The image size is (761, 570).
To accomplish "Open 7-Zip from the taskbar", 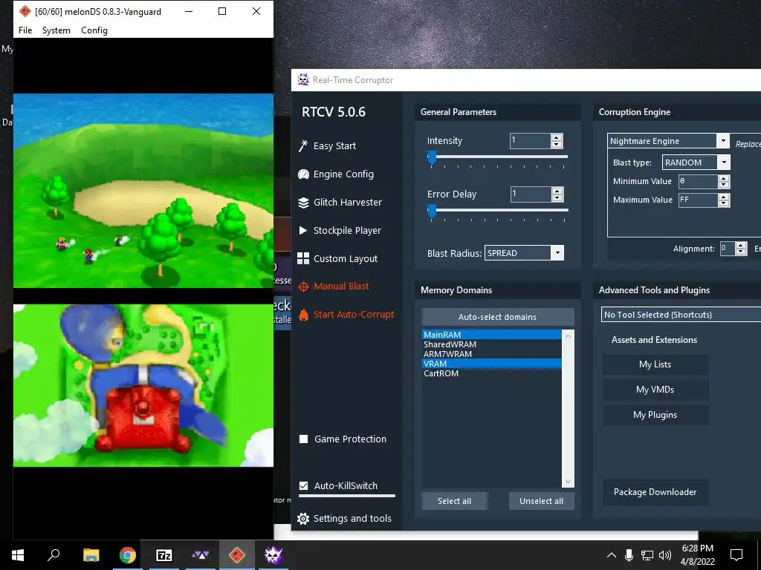I will tap(164, 555).
